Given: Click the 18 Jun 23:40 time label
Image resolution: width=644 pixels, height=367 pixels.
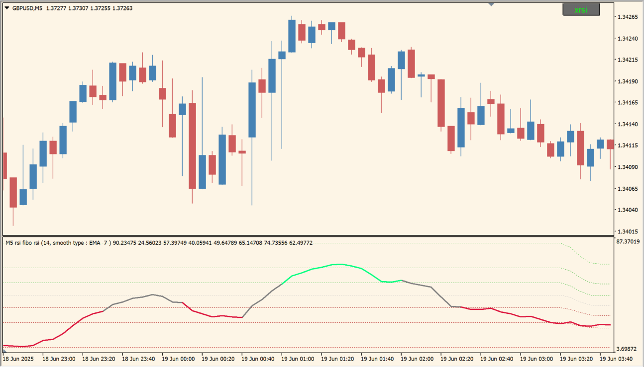Looking at the screenshot, I should (138, 358).
